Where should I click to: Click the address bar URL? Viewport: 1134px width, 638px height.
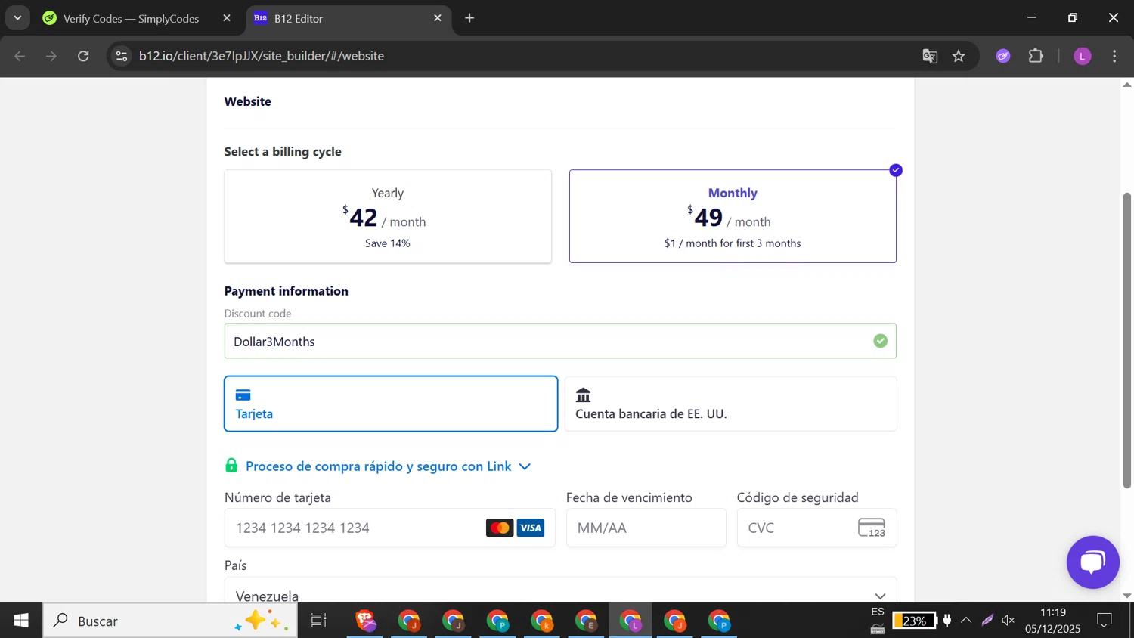262,56
